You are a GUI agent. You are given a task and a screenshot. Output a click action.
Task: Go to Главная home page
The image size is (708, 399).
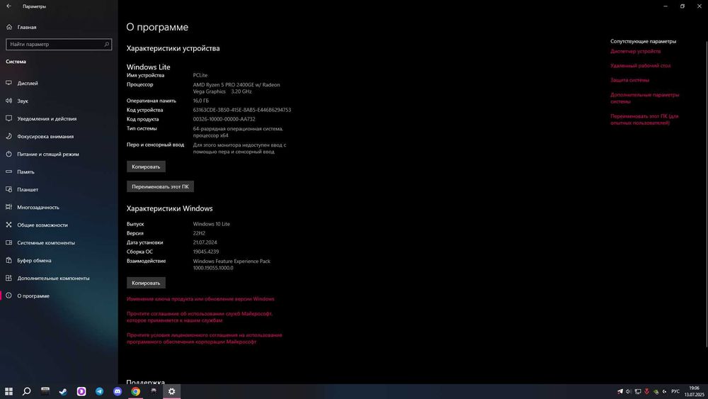(x=27, y=27)
